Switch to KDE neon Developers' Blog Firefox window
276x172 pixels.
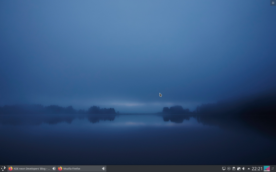[x=32, y=169]
